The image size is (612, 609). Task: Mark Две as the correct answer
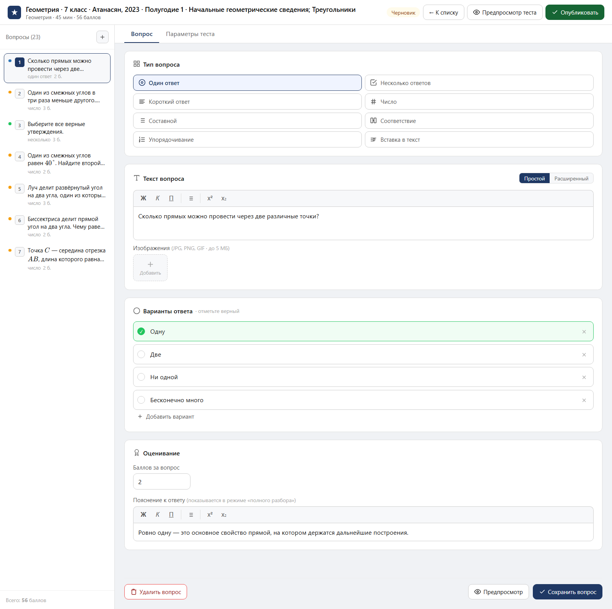point(142,355)
